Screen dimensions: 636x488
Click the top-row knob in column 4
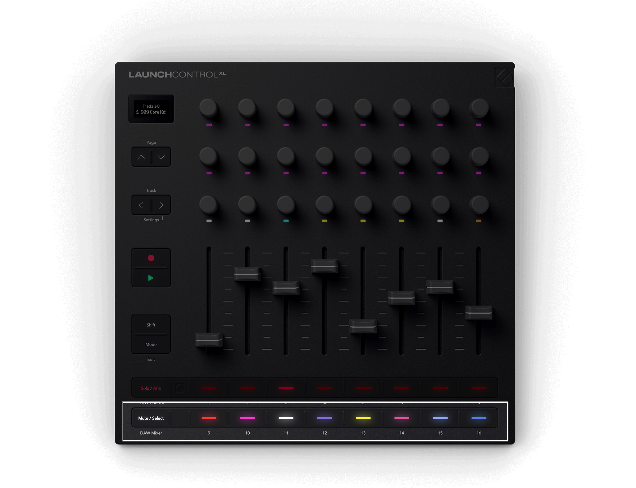click(x=325, y=108)
